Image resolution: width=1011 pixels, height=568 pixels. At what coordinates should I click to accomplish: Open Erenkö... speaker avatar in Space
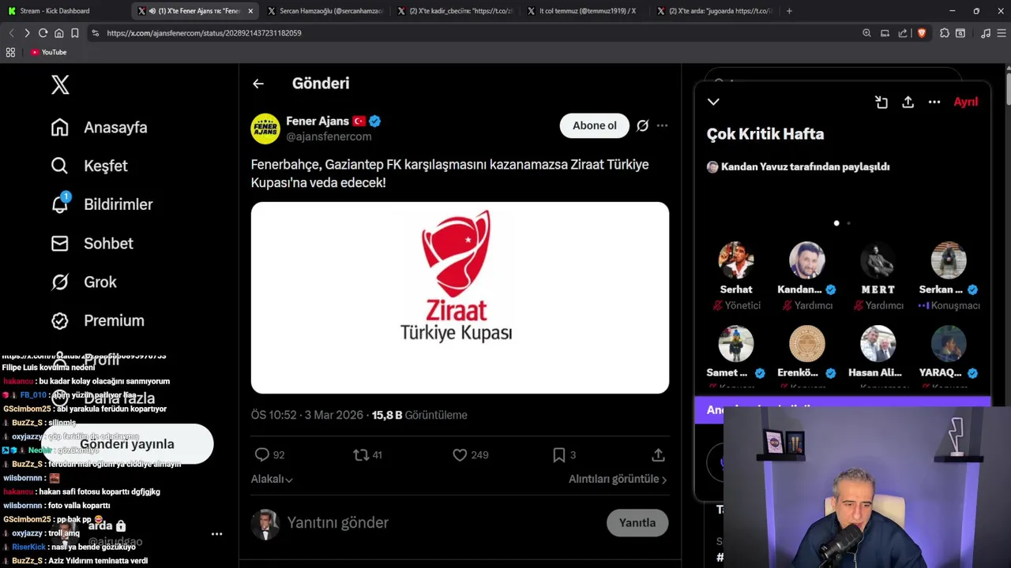tap(807, 344)
